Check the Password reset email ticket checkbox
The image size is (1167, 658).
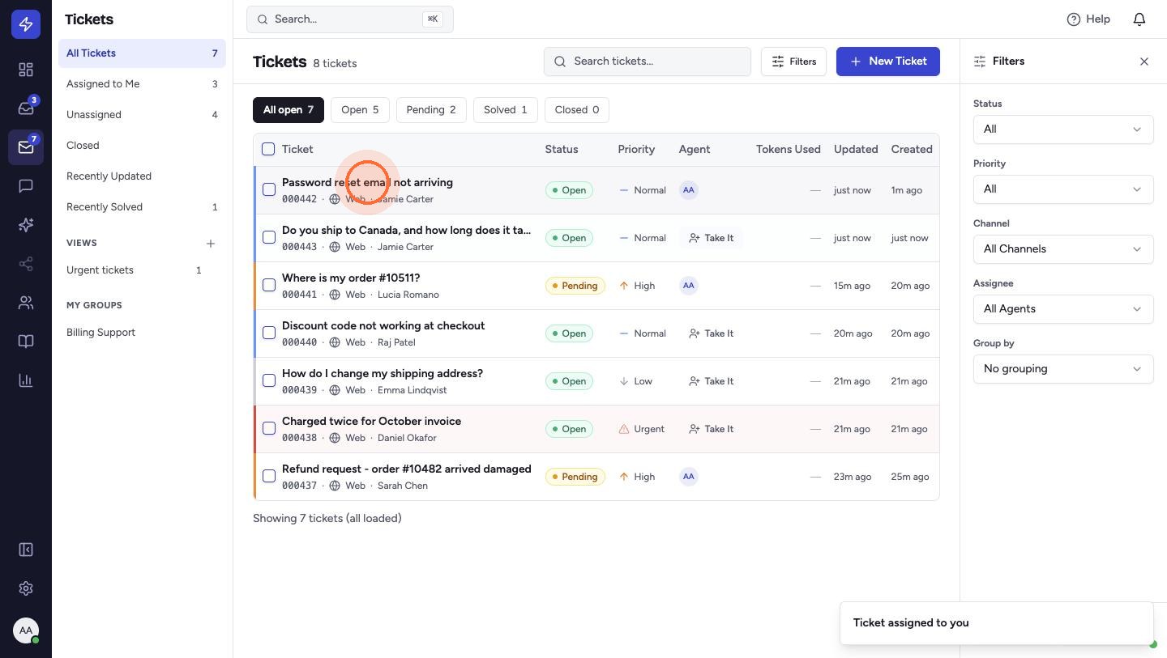pos(269,189)
